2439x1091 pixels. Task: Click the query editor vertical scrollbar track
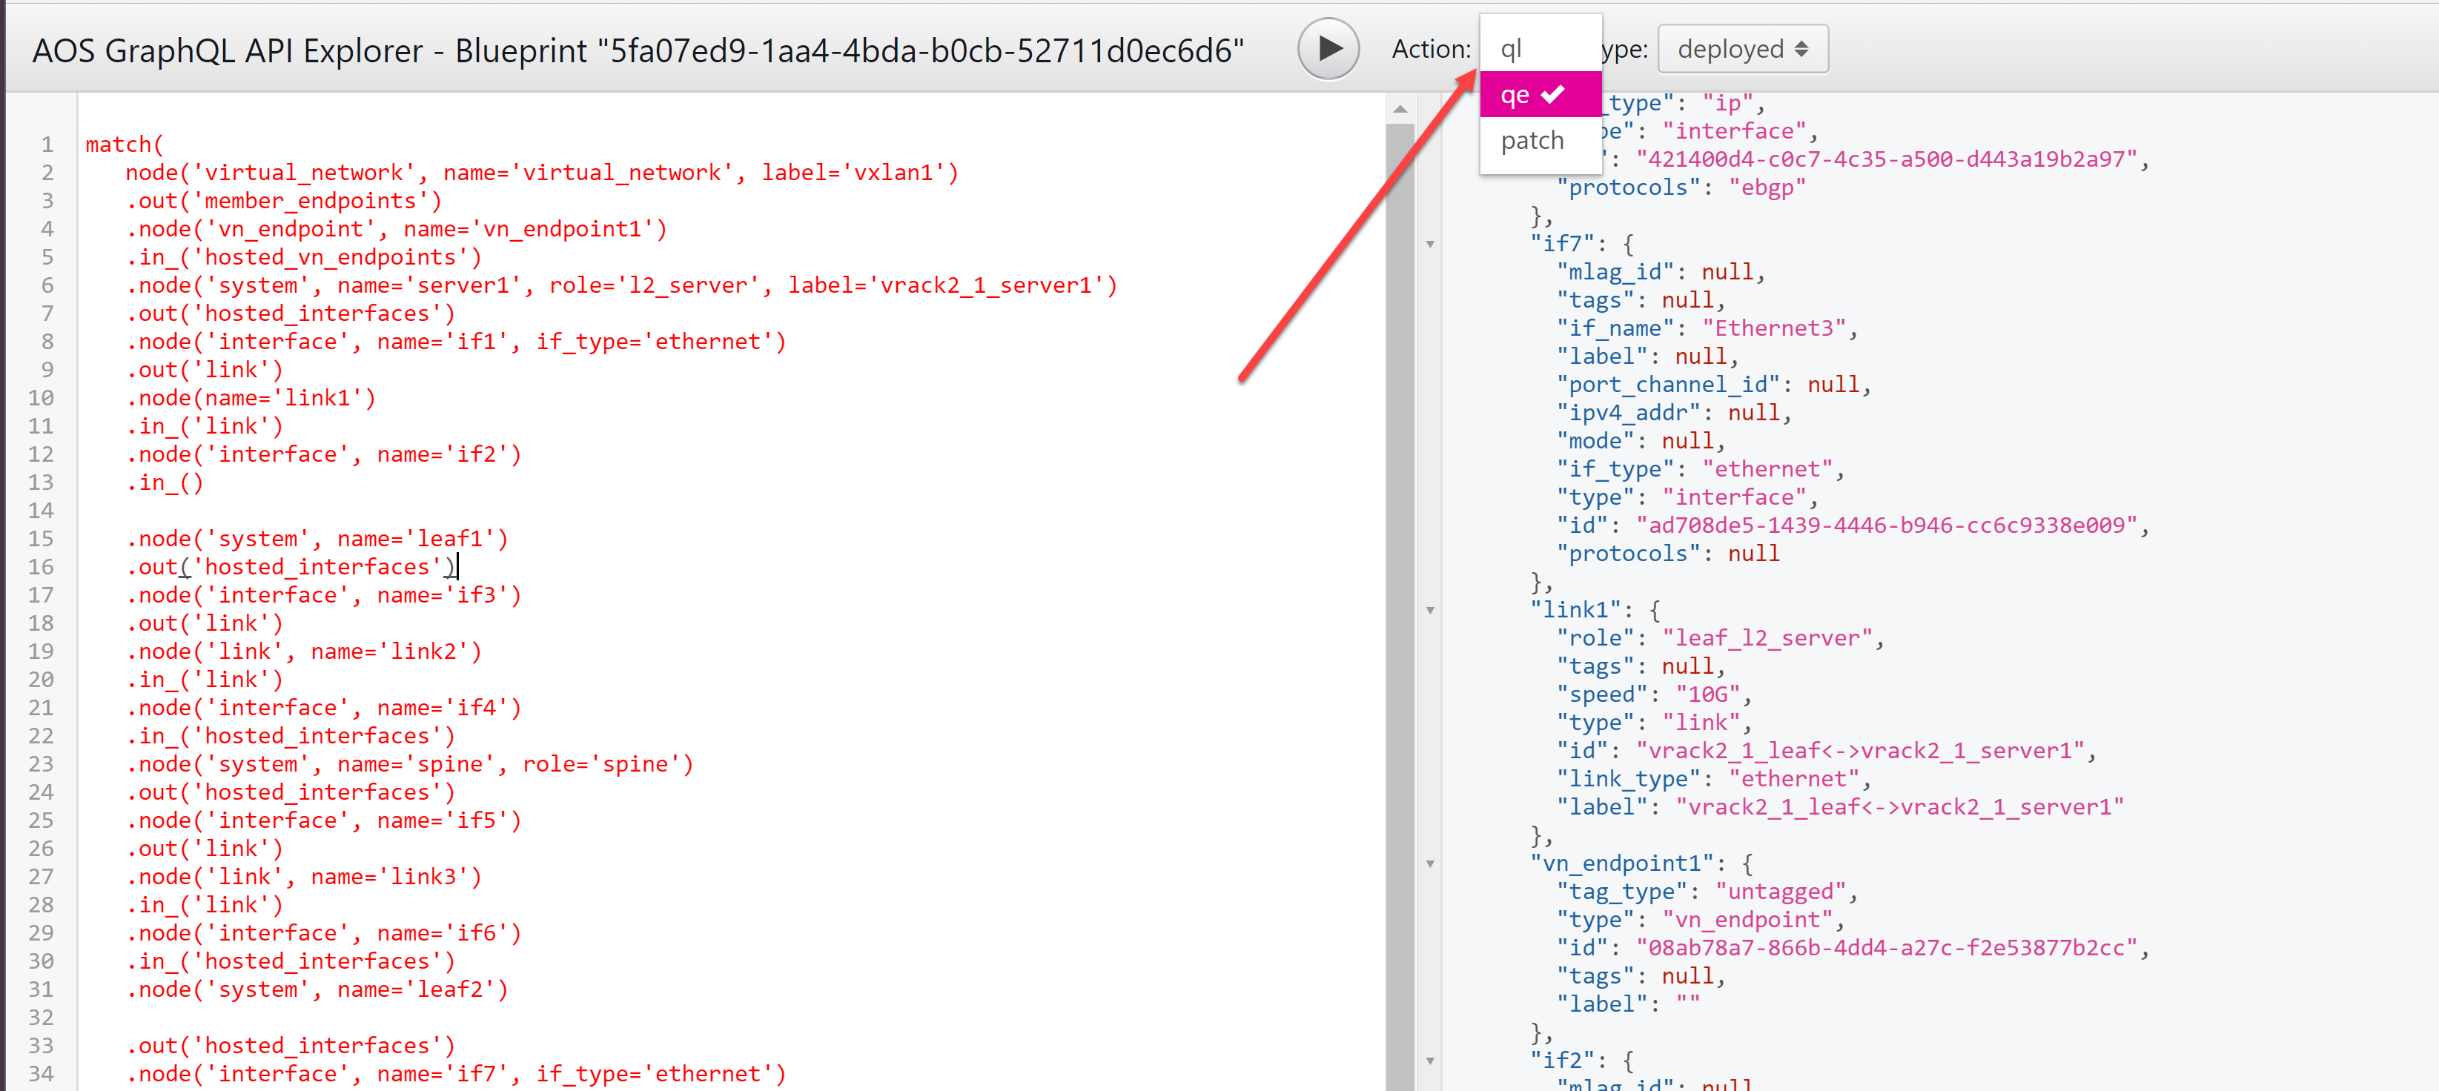[x=1400, y=606]
